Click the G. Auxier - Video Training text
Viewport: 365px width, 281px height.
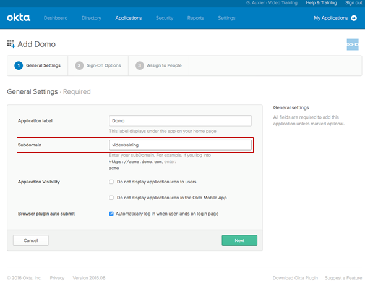(x=272, y=3)
